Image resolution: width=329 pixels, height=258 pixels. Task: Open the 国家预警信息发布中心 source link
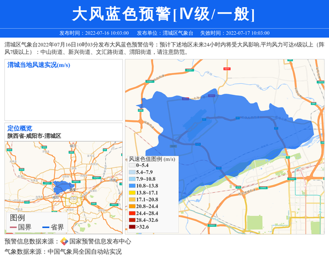(x=100, y=242)
